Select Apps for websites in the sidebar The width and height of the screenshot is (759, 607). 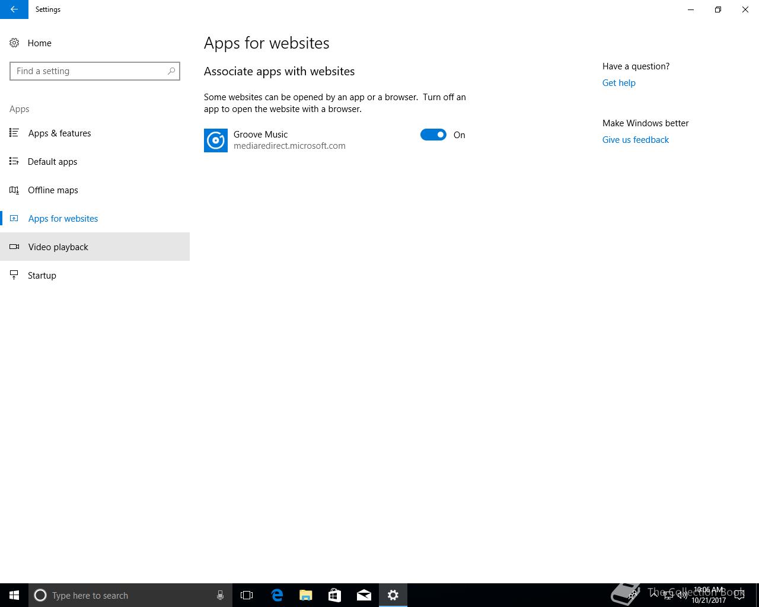click(x=95, y=218)
